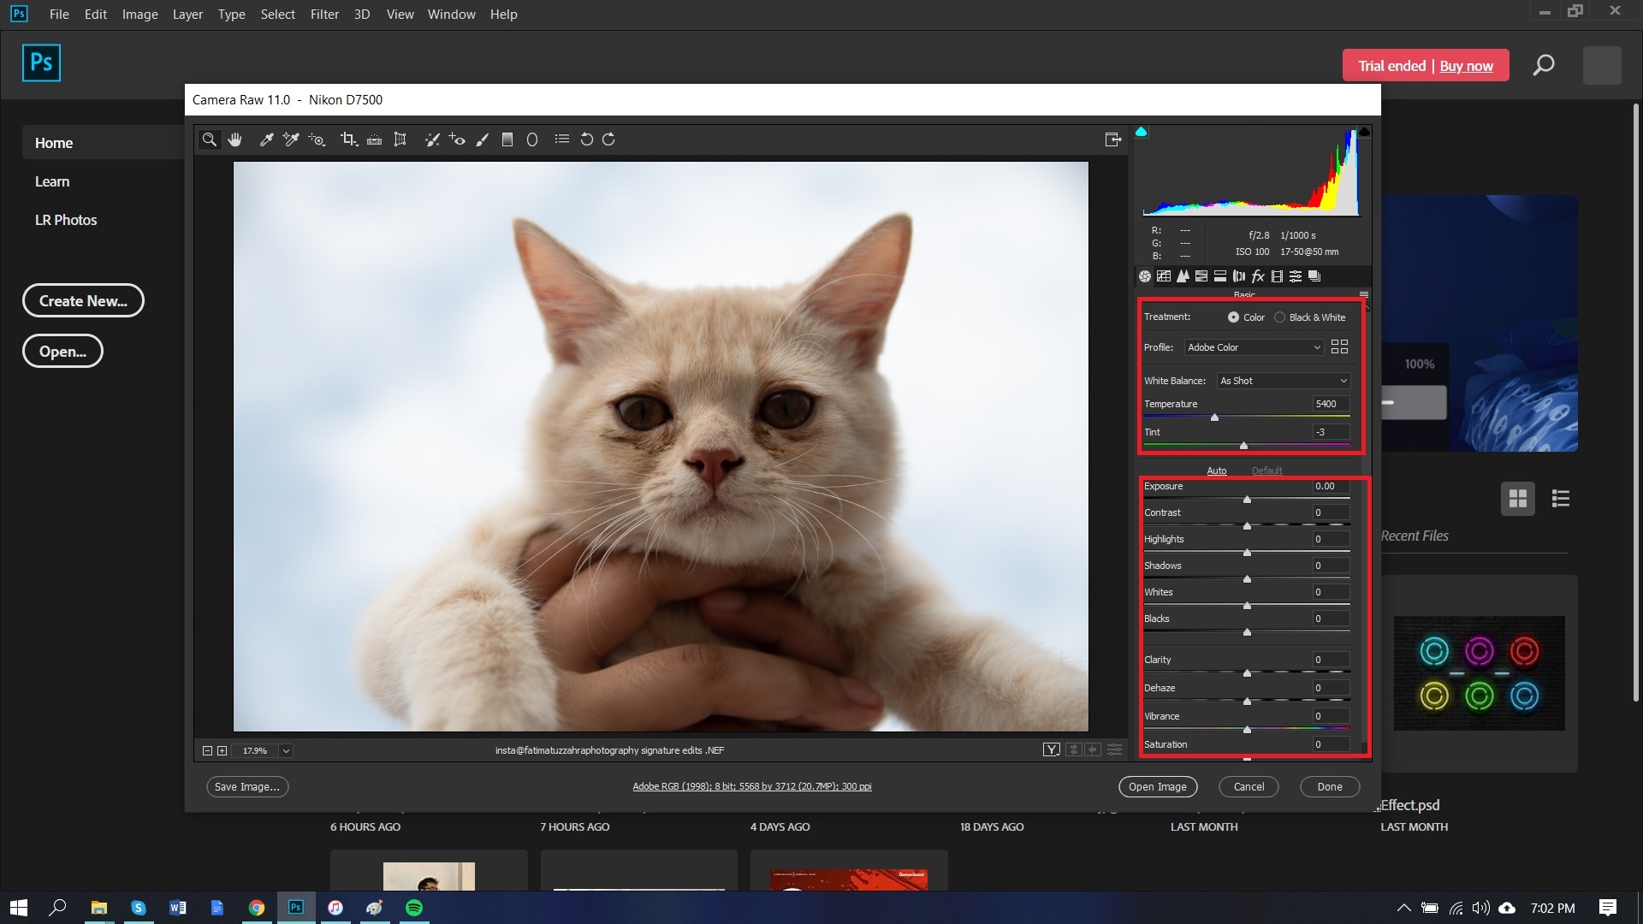Pick the Adjustment Brush tool

[483, 139]
